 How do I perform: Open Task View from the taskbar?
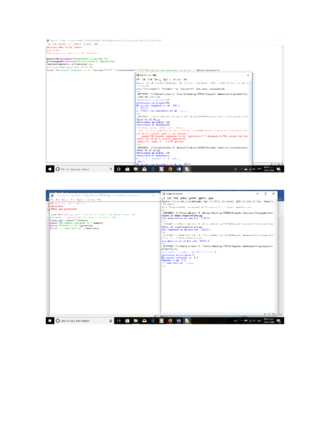119,169
